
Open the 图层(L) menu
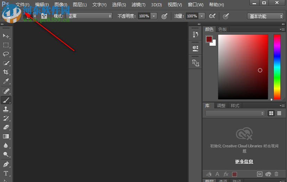(80, 5)
